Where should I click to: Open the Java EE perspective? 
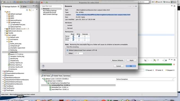(159, 2)
